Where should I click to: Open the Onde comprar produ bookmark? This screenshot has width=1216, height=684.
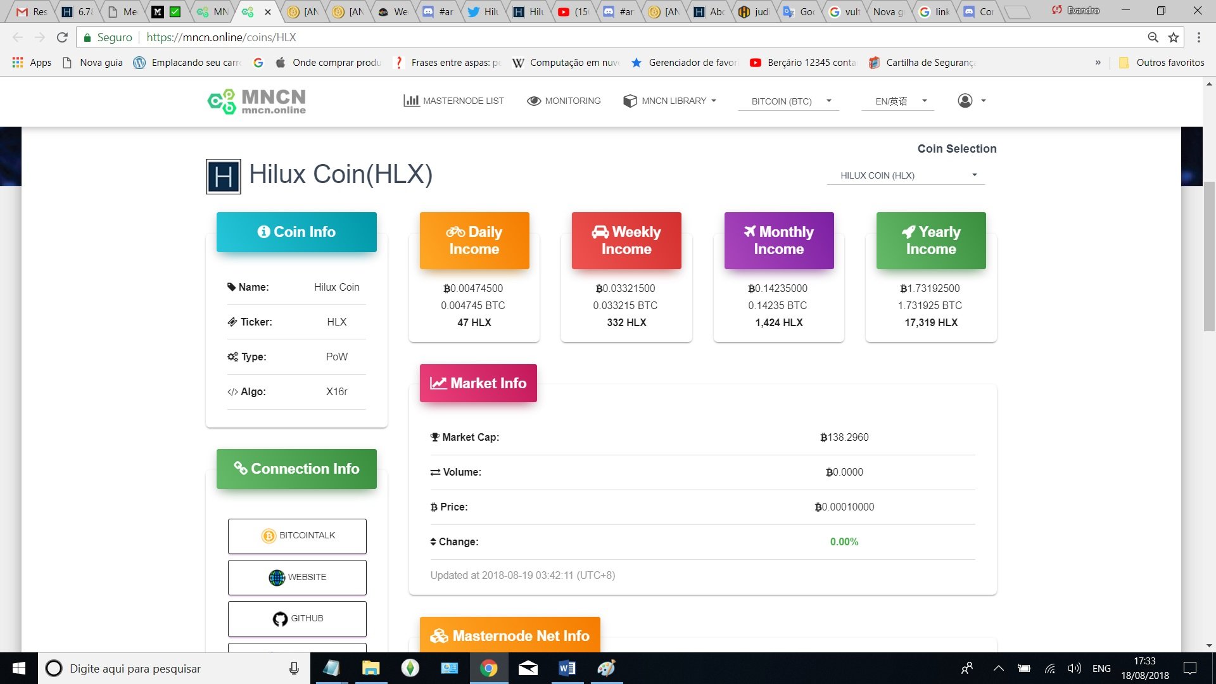tap(329, 62)
